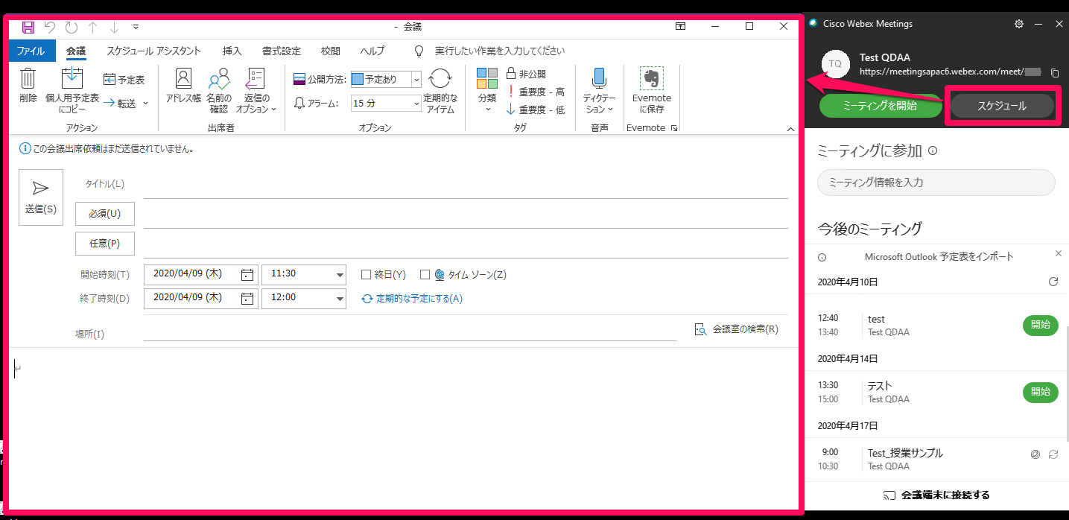Click 名前の確認 check names icon
Image resolution: width=1069 pixels, height=520 pixels.
pyautogui.click(x=219, y=89)
